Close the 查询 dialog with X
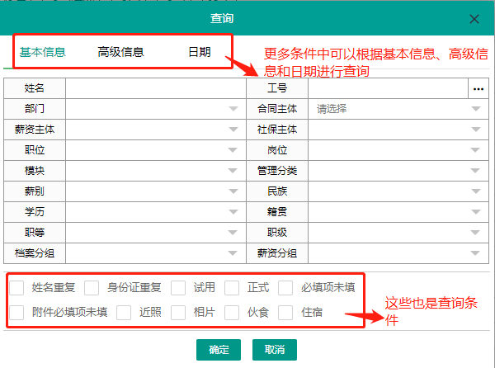495x368 pixels. pos(474,19)
